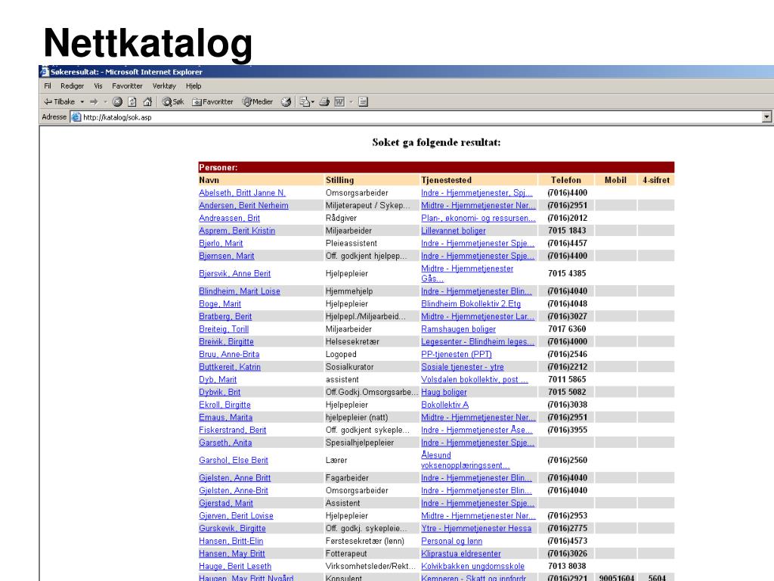This screenshot has height=581, width=774.
Task: Click the History globe icon
Action: [286, 102]
